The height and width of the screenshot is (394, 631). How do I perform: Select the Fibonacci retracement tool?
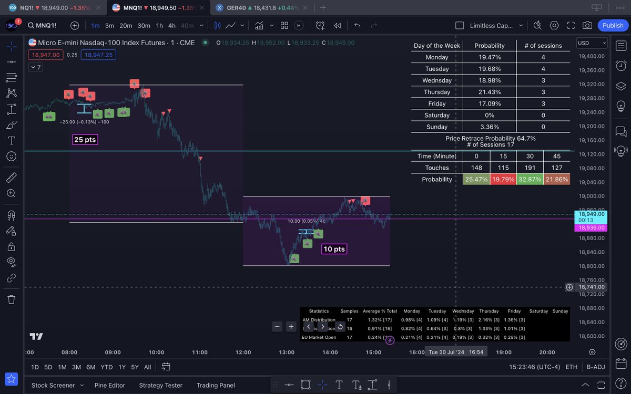[11, 77]
